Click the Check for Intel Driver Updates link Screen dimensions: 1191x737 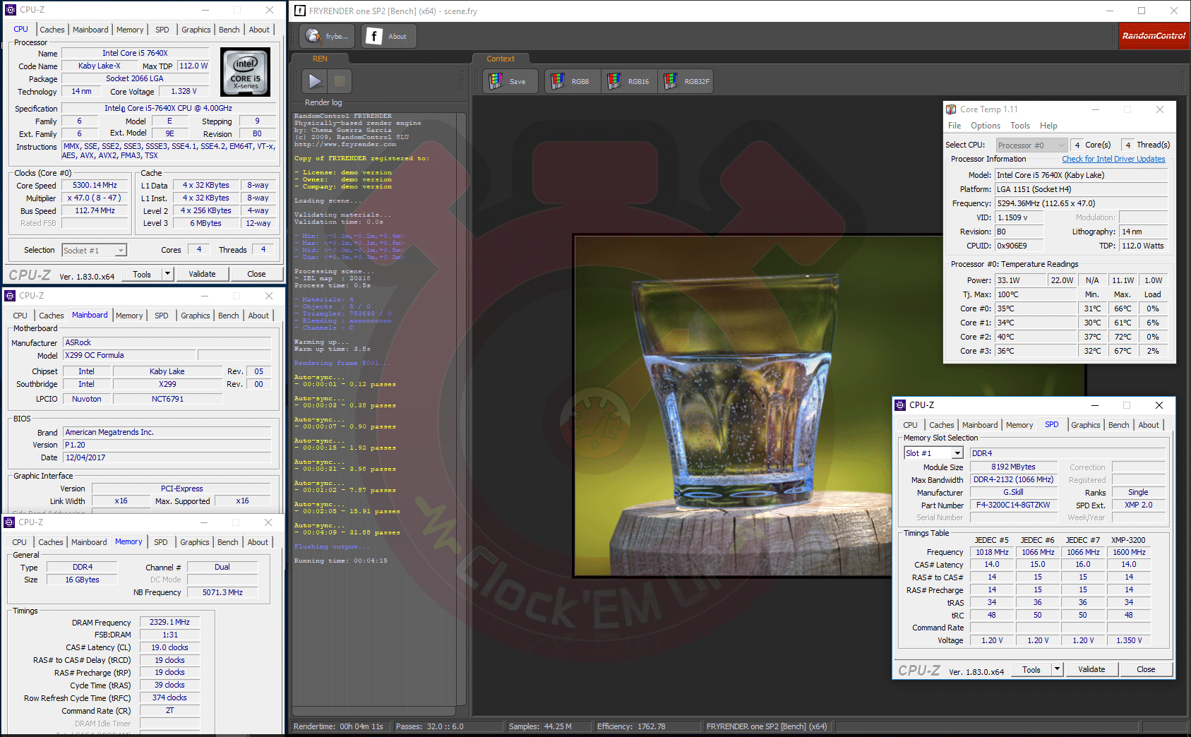point(1113,160)
